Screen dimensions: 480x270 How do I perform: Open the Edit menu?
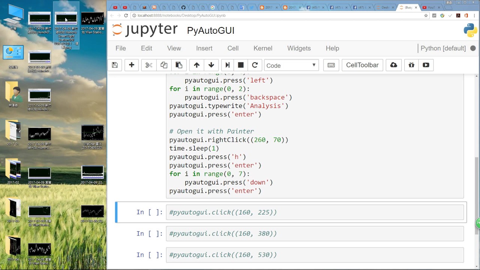(x=147, y=48)
